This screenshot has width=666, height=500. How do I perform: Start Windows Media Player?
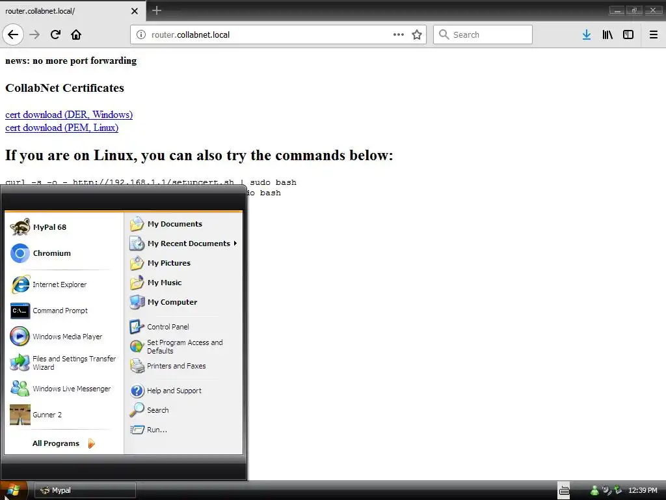click(x=63, y=337)
